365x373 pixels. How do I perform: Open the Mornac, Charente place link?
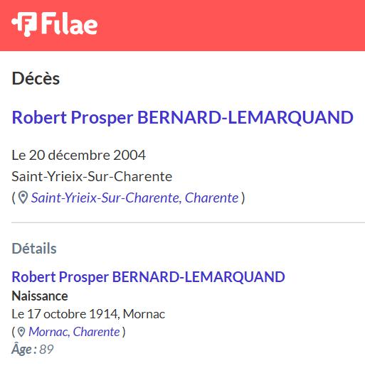tap(74, 332)
